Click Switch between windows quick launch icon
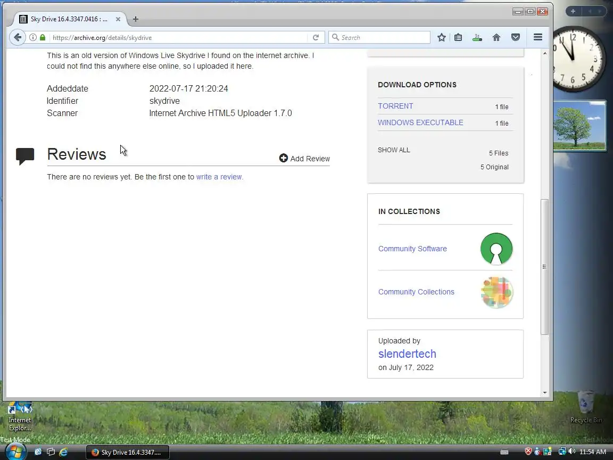Viewport: 613px width, 460px height. pyautogui.click(x=51, y=452)
